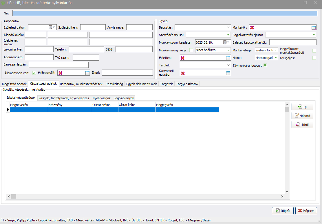Expand the Terület dropdown list
The width and height of the screenshot is (322, 224).
(x=228, y=66)
